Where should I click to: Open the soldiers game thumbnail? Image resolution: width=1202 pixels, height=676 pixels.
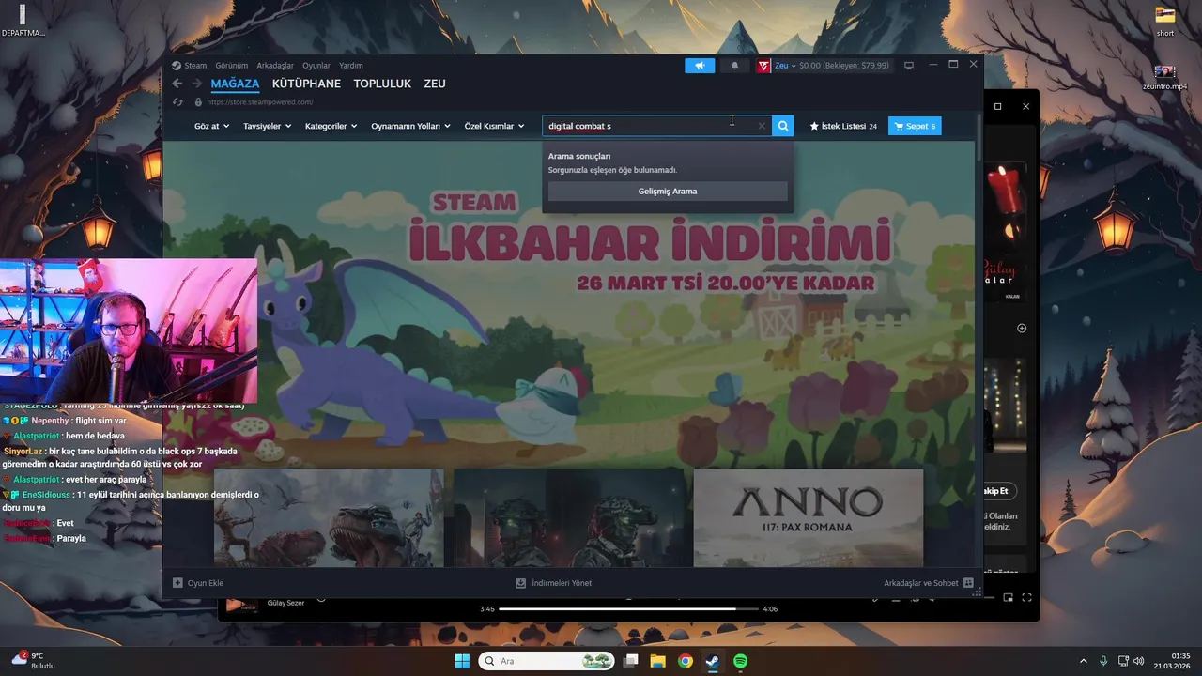tap(568, 517)
